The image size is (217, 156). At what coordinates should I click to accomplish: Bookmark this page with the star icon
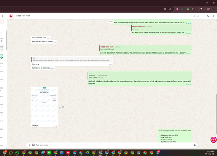170,9
